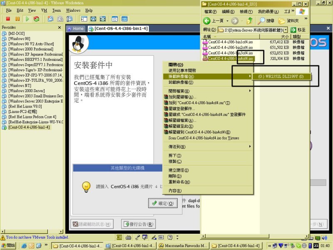Click the calendar '23' tray icon

point(316,246)
